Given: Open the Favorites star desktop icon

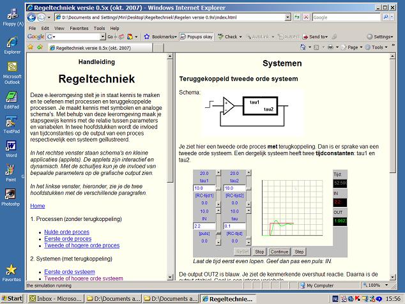Looking at the screenshot, I should 11,273.
